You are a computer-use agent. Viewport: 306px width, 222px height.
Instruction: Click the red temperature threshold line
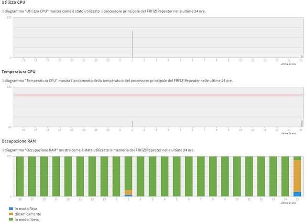pyautogui.click(x=159, y=95)
